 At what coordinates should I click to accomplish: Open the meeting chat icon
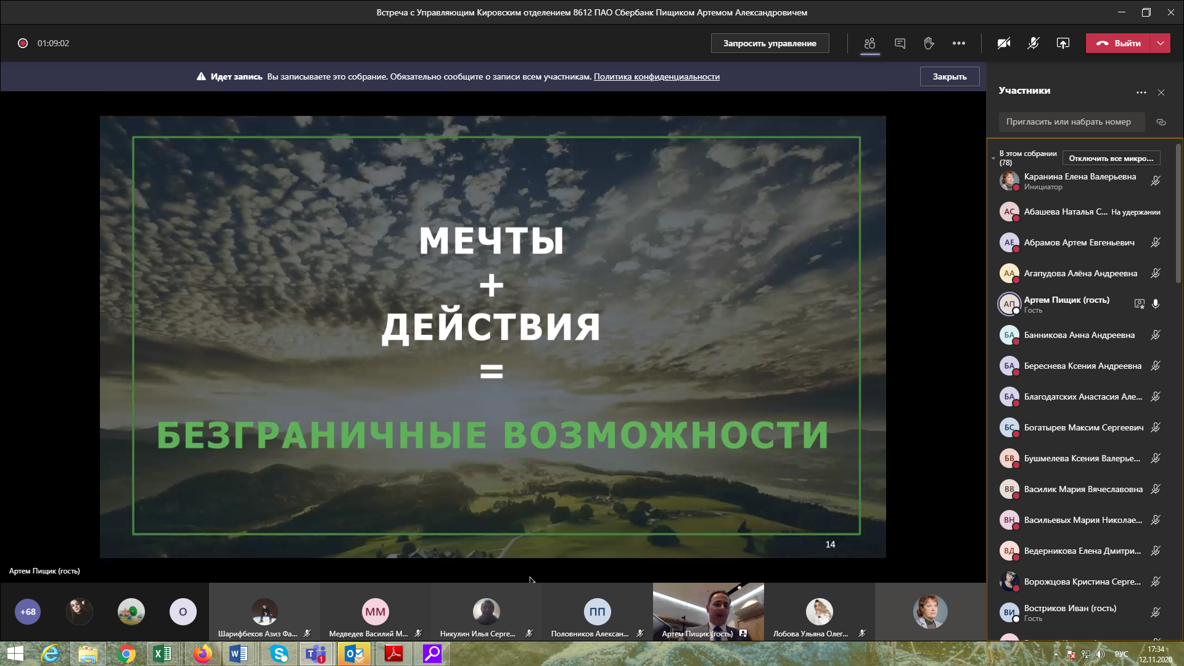pyautogui.click(x=900, y=43)
